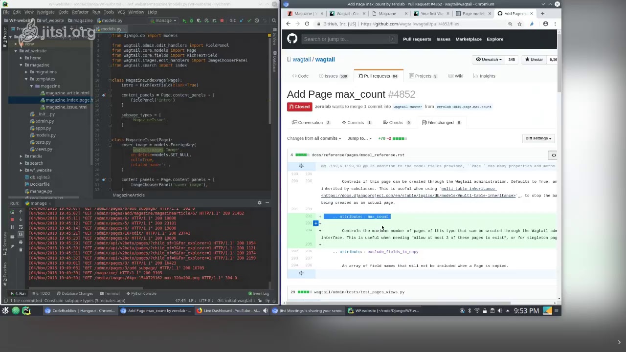Viewport: 626px width, 352px height.
Task: Open magazine_issue.html in project tree
Action: (x=66, y=107)
